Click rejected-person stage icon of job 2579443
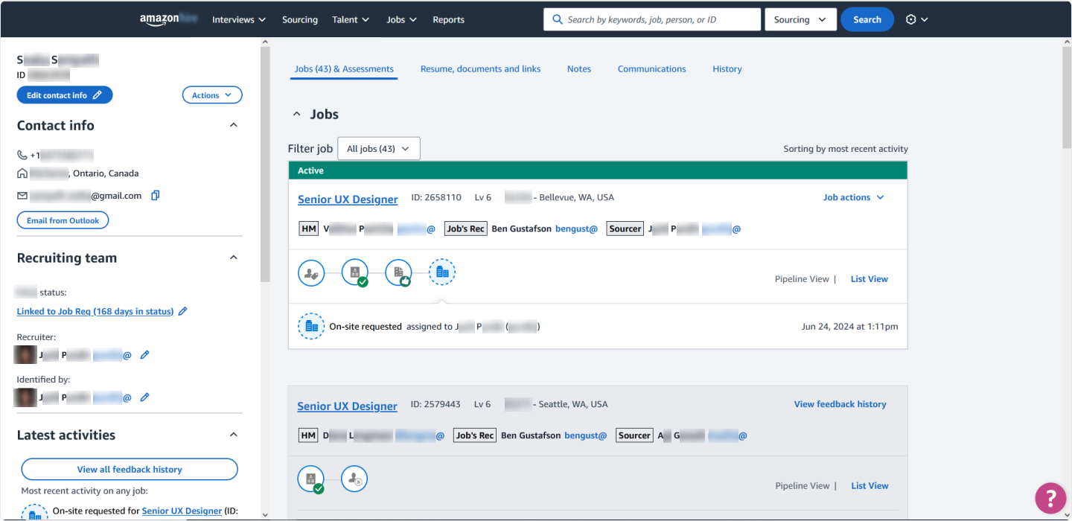 (x=354, y=479)
